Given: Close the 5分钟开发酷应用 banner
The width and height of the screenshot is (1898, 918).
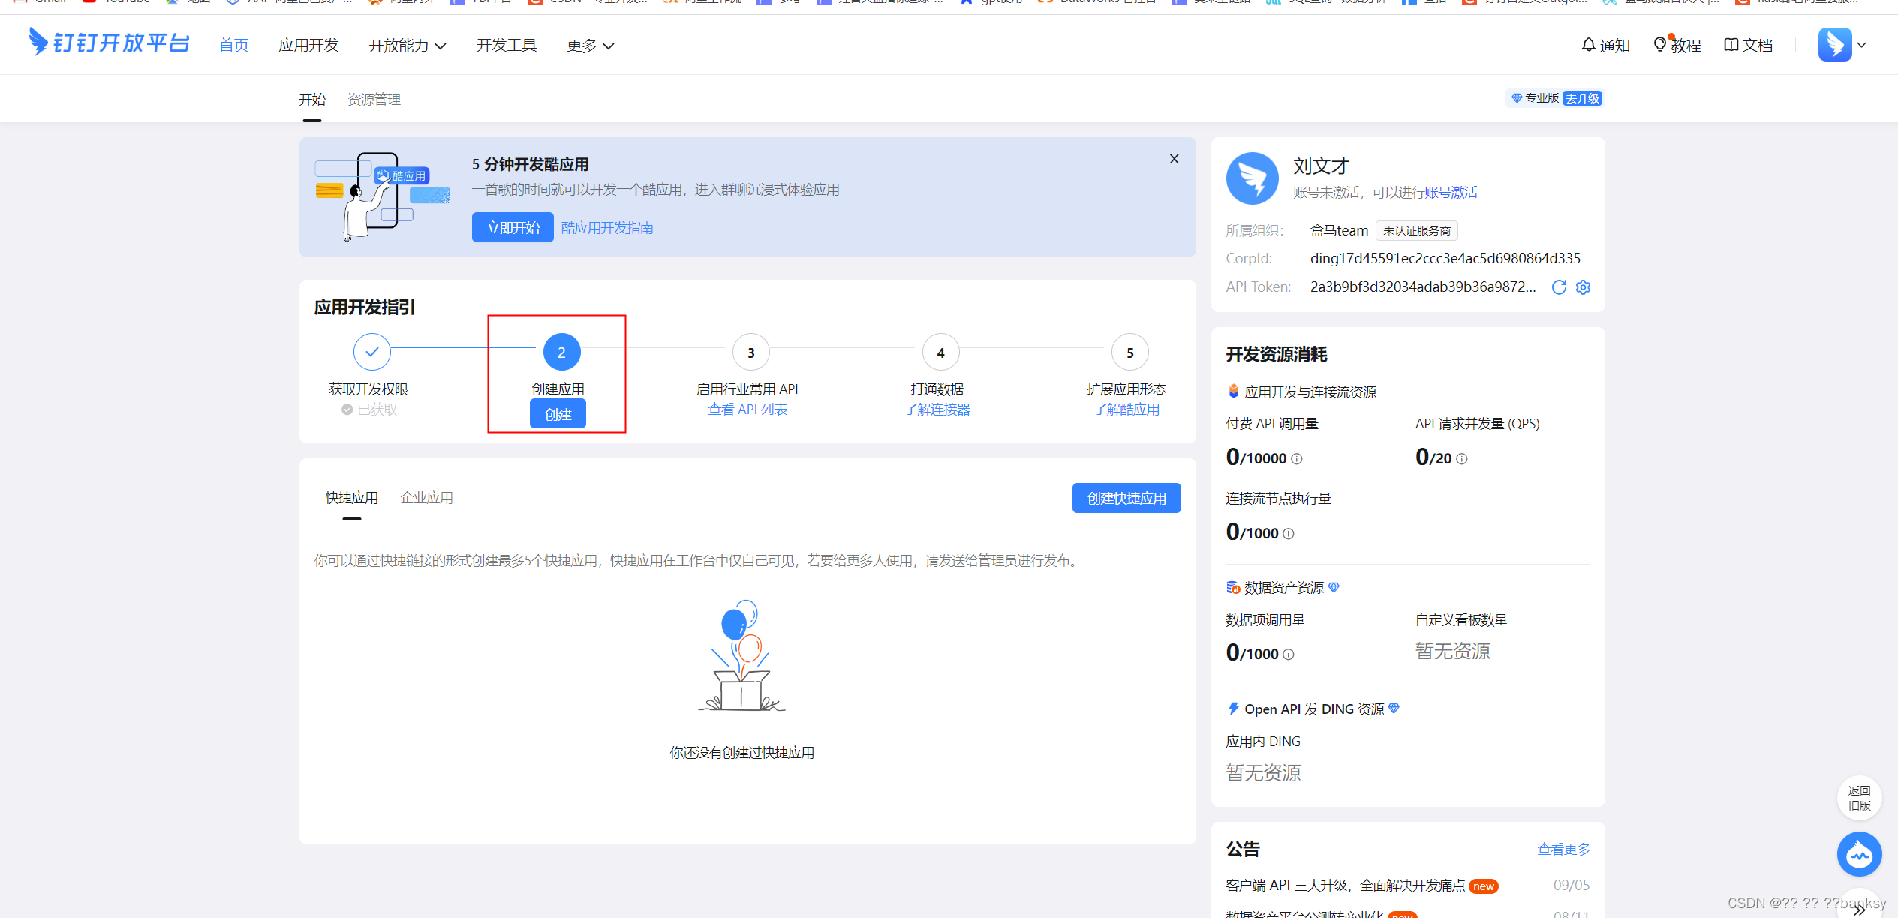Looking at the screenshot, I should click(x=1175, y=159).
